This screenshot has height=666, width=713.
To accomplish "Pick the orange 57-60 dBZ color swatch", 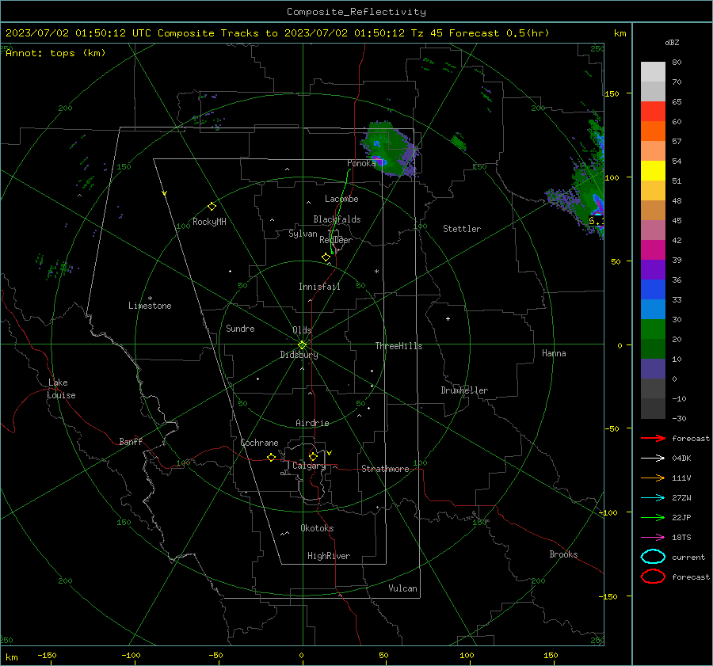I will (x=653, y=131).
